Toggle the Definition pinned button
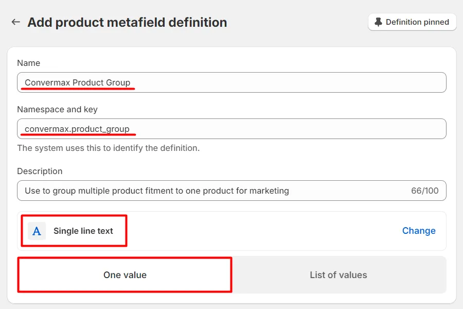 click(412, 22)
